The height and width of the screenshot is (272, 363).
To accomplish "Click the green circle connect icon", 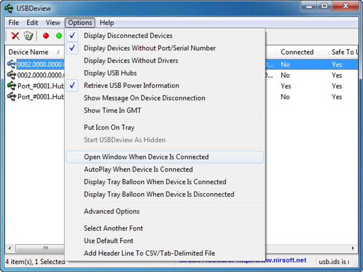I will 59,36.
